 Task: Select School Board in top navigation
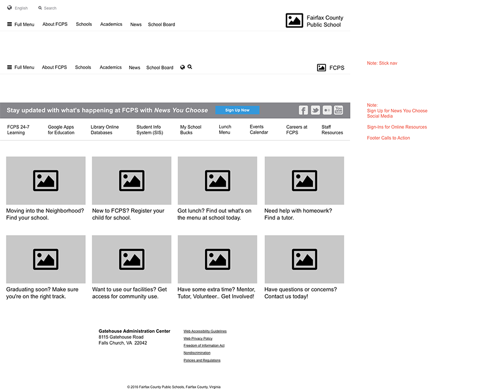click(161, 24)
